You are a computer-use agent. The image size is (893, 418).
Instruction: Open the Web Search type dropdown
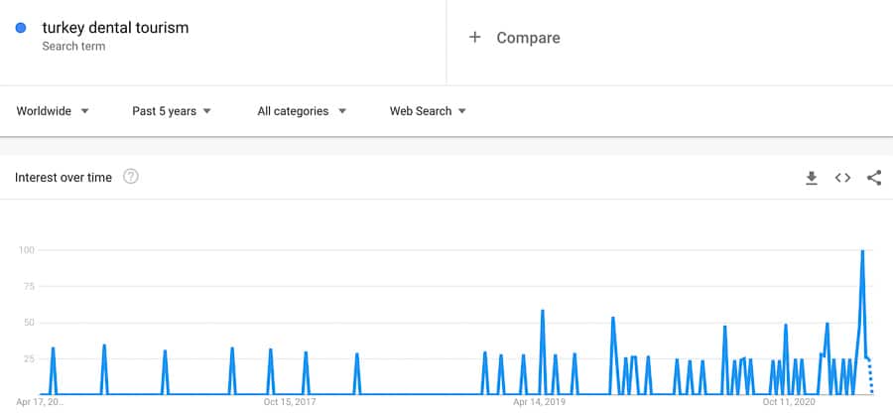click(x=428, y=111)
